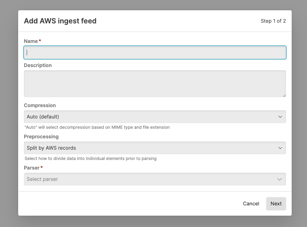Click the Auto decompression helper text
Viewport: 307px width, 227px height.
click(97, 127)
